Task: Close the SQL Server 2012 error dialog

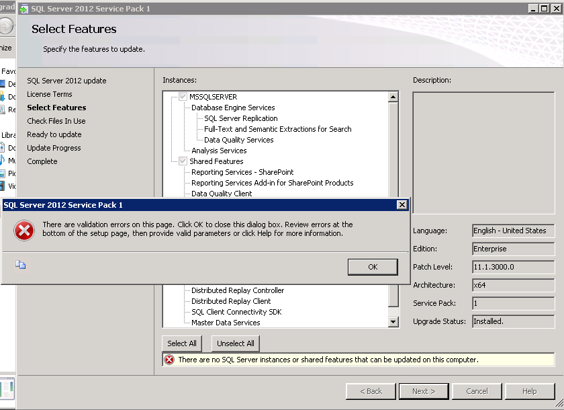Action: pyautogui.click(x=402, y=205)
